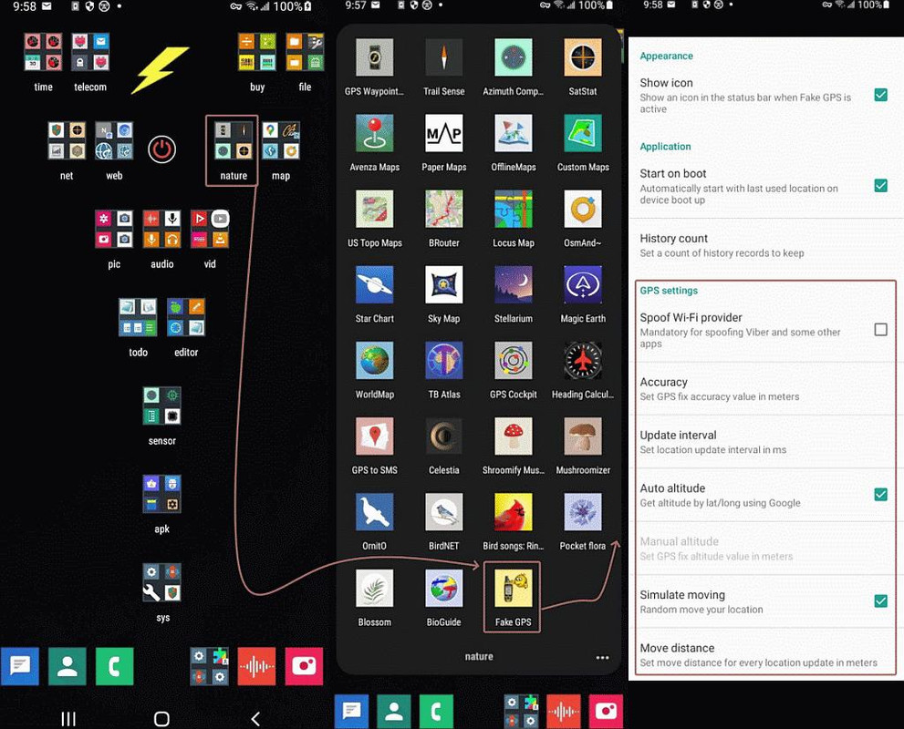Open the sensor folder
Image resolution: width=904 pixels, height=729 pixels.
[x=161, y=406]
